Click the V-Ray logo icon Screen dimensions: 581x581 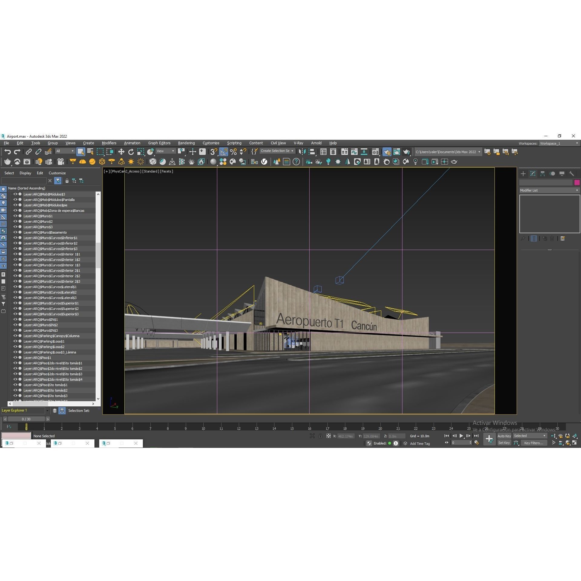click(x=264, y=162)
